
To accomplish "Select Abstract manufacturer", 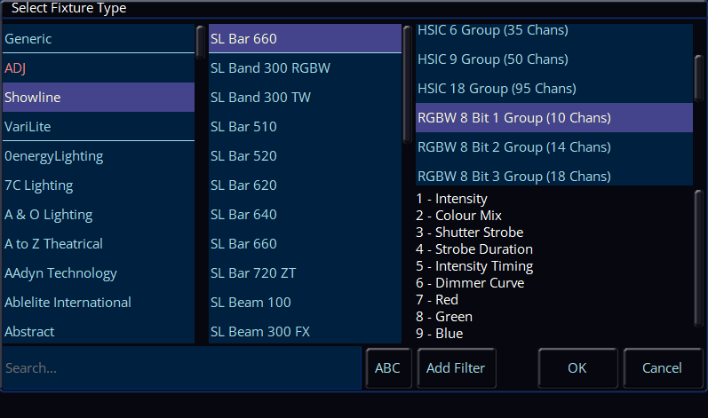I will (99, 330).
